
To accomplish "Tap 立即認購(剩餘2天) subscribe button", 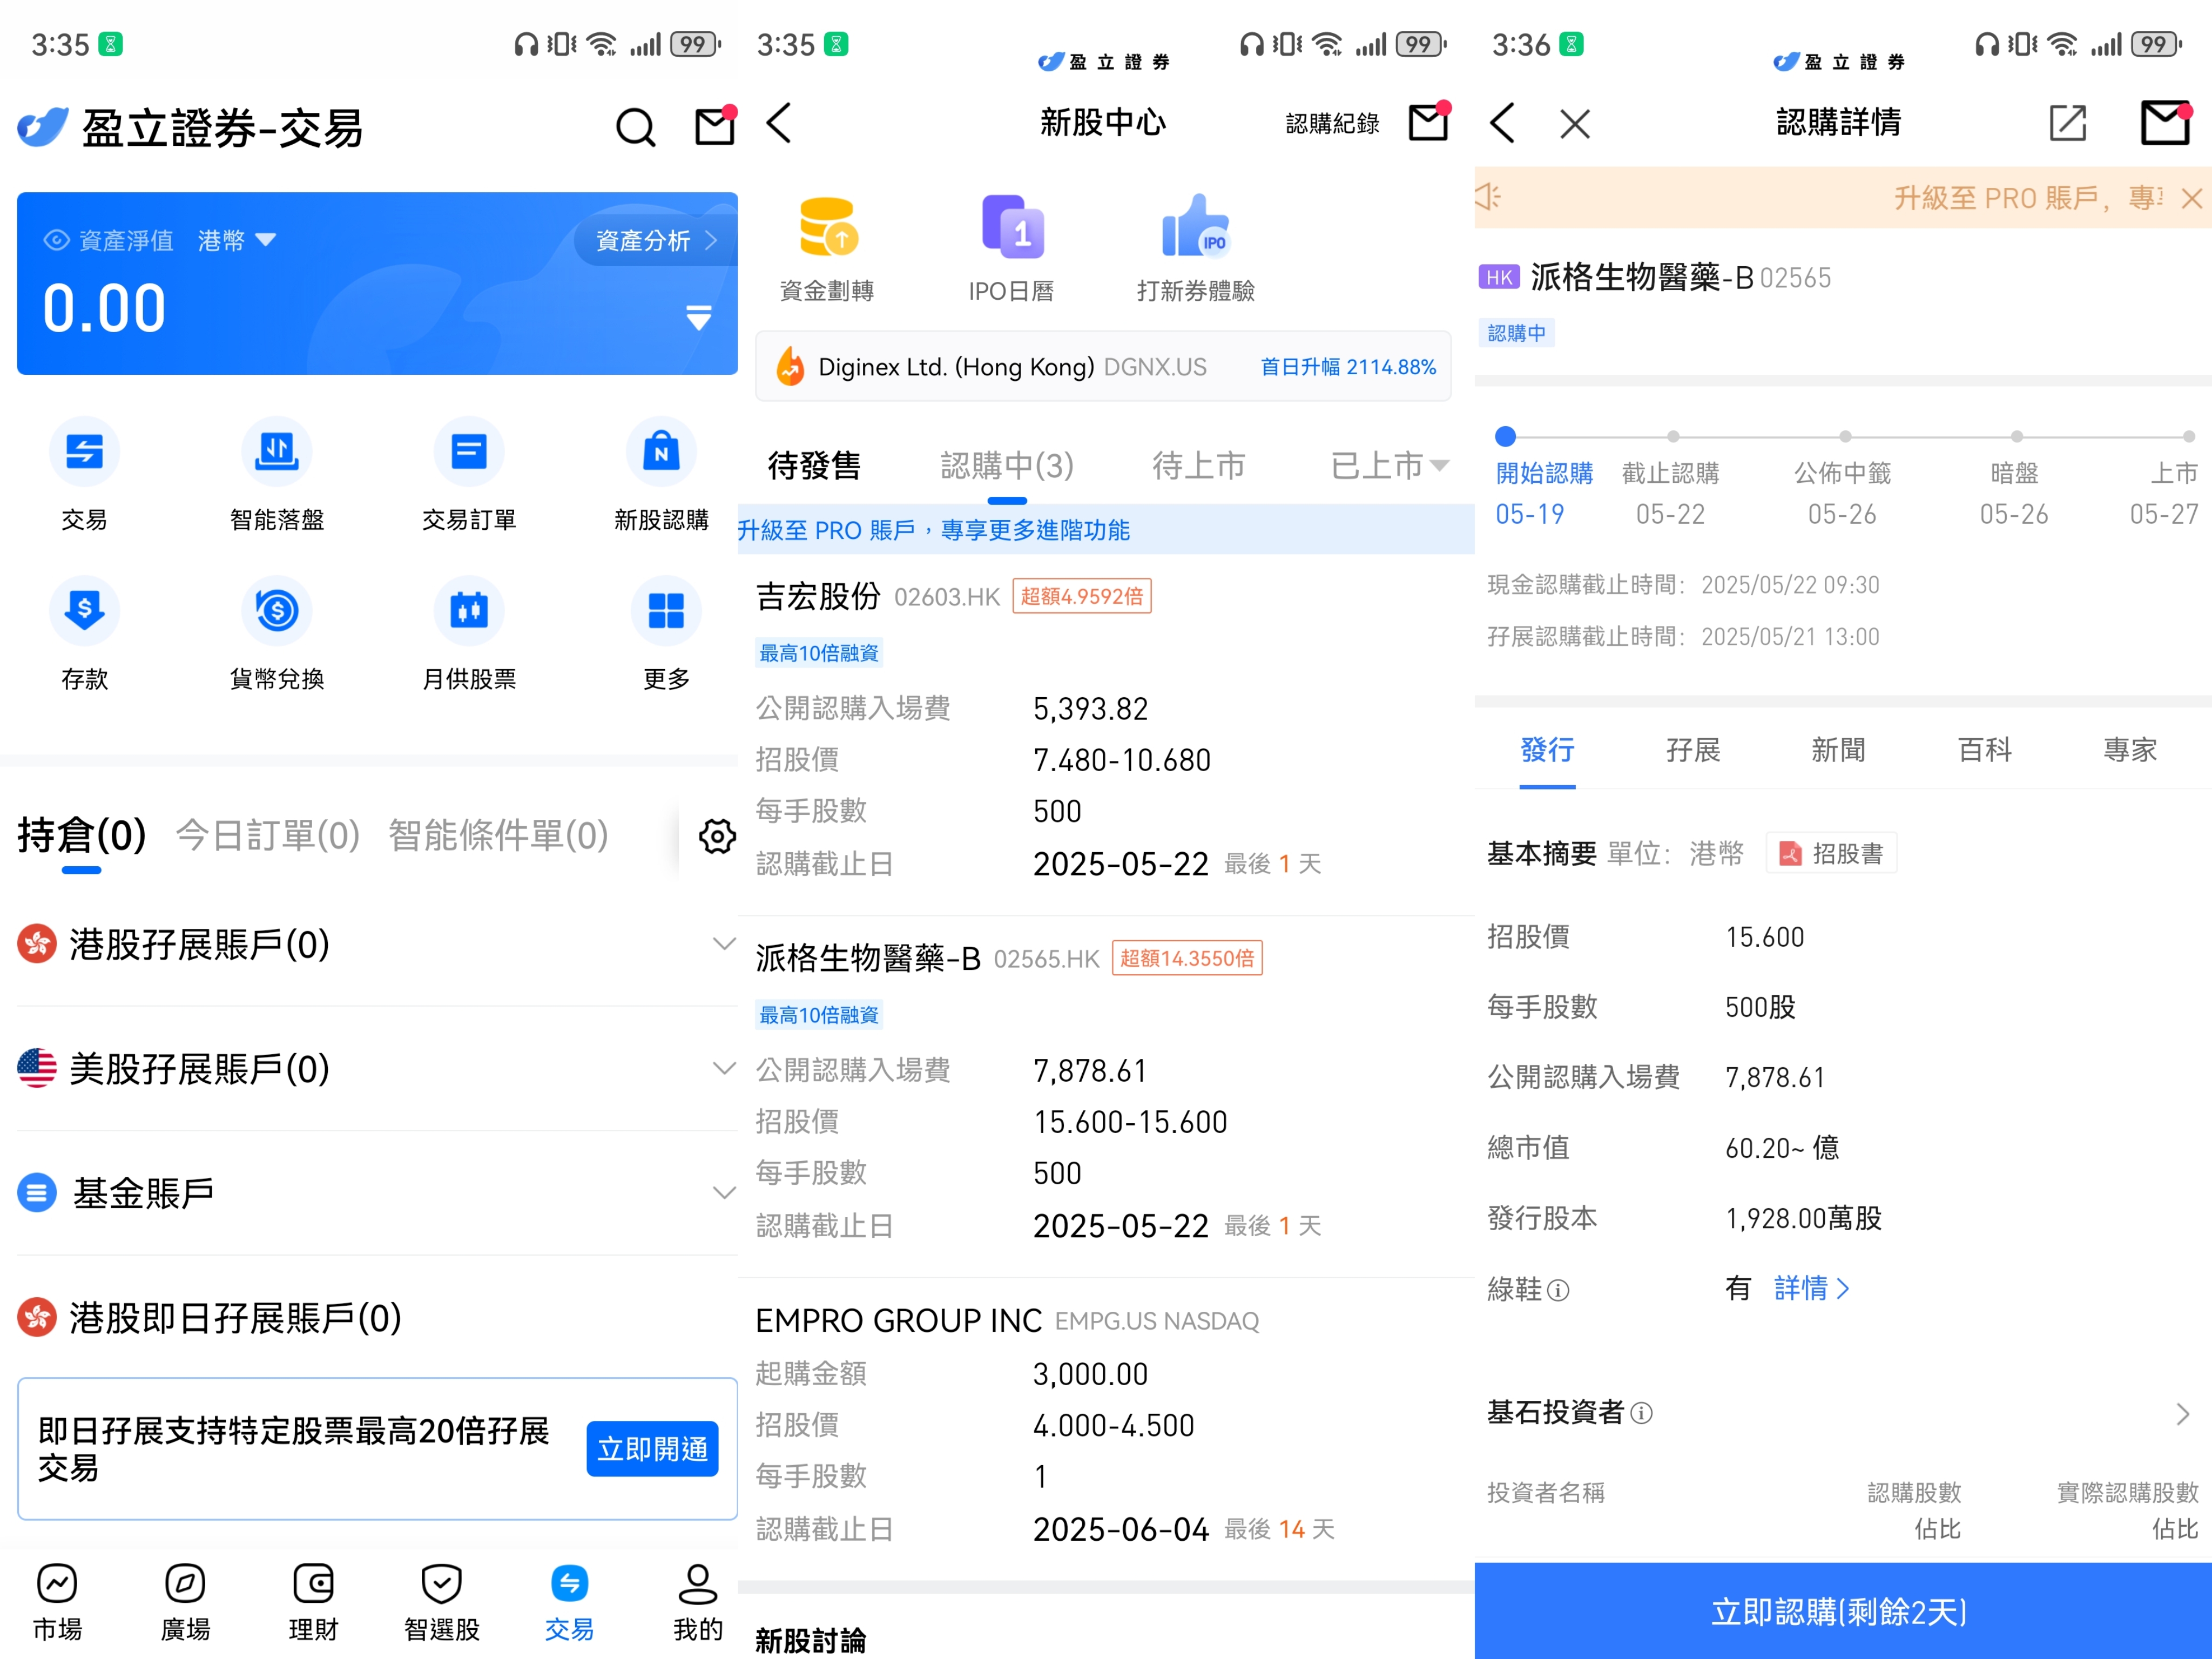I will click(x=1842, y=1611).
